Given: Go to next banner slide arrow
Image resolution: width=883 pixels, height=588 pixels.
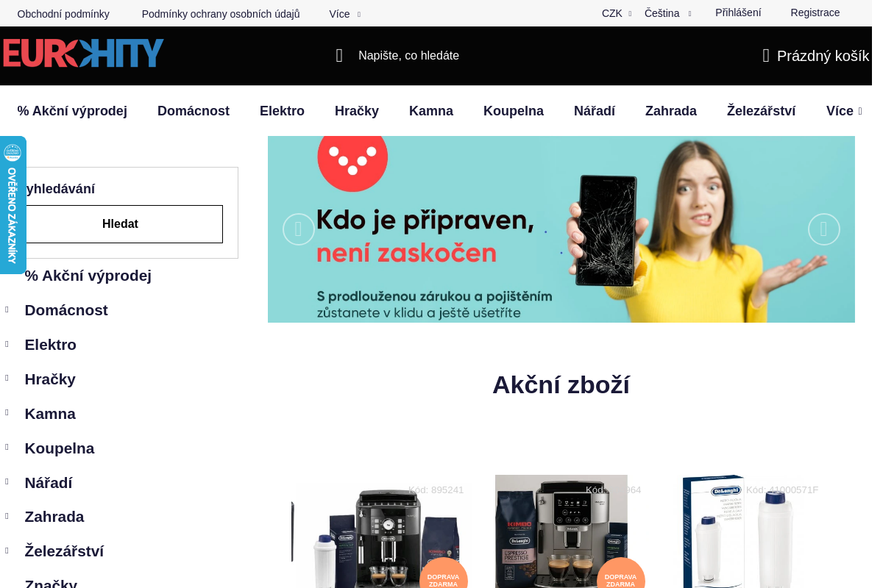Looking at the screenshot, I should (824, 229).
